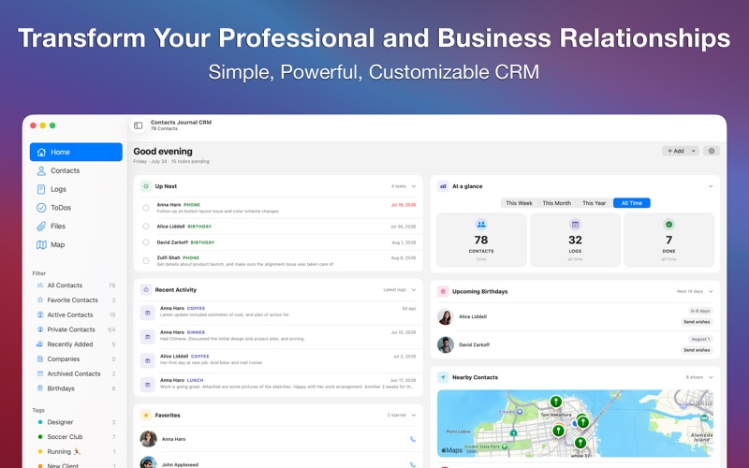This screenshot has width=749, height=468.
Task: Click the Files paperclip icon
Action: 41,226
